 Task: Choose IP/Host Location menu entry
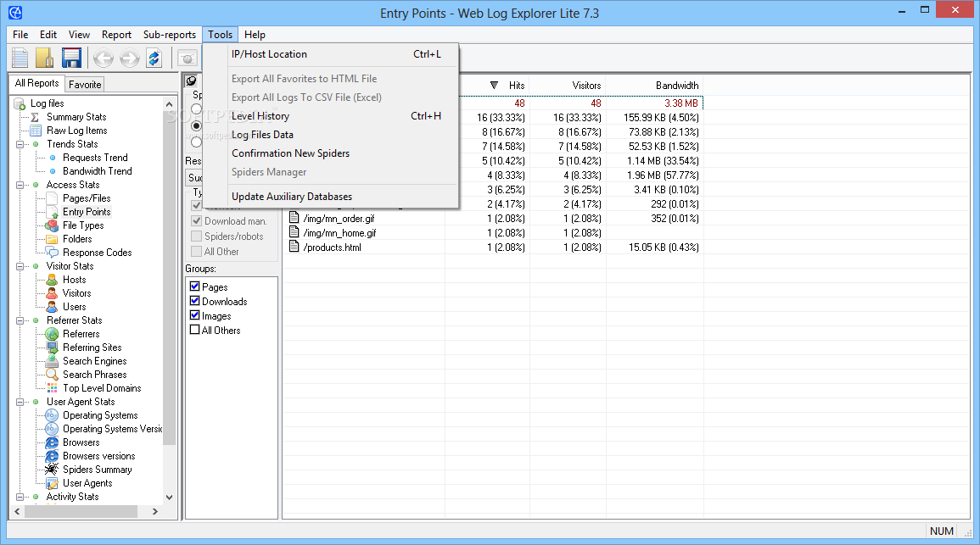point(331,54)
